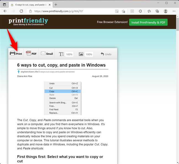This screenshot has height=164, width=179.
Task: Open a new tab with plus button
Action: pyautogui.click(x=56, y=5)
